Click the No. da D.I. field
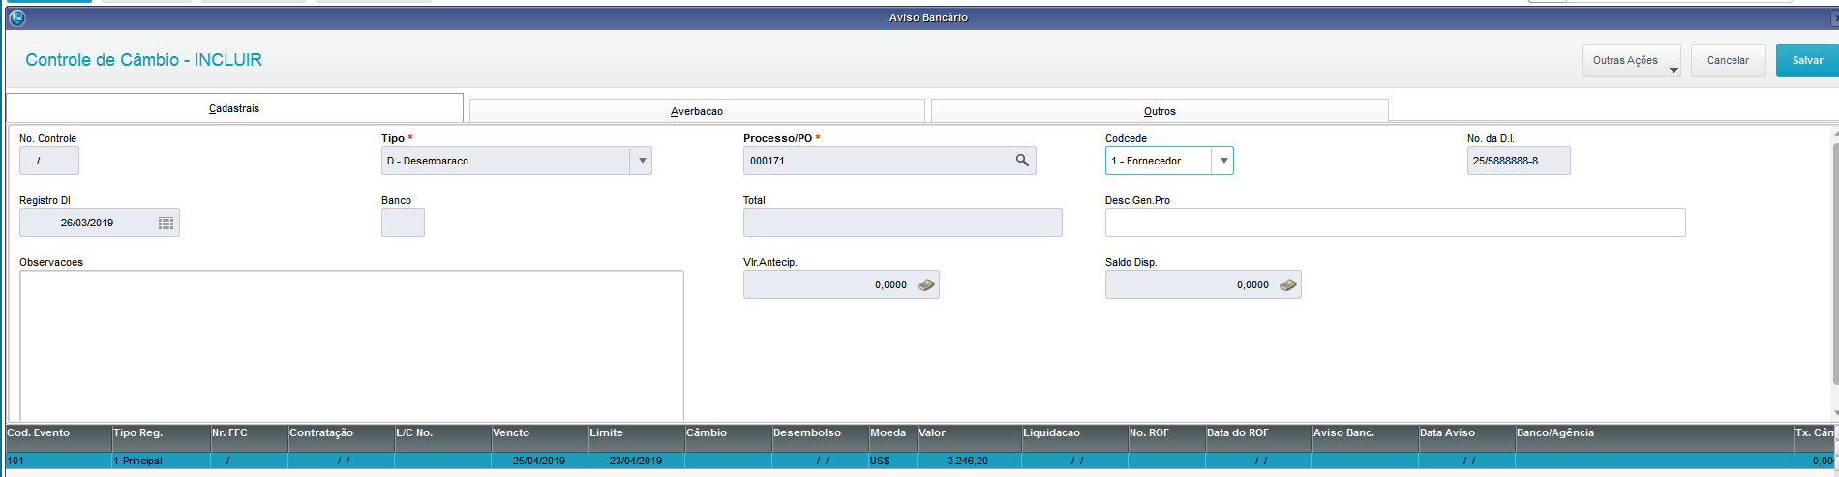The image size is (1839, 477). tap(1519, 161)
